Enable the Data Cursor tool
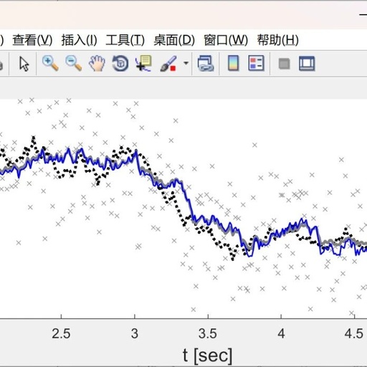Screen dimensions: 367x367 143,64
